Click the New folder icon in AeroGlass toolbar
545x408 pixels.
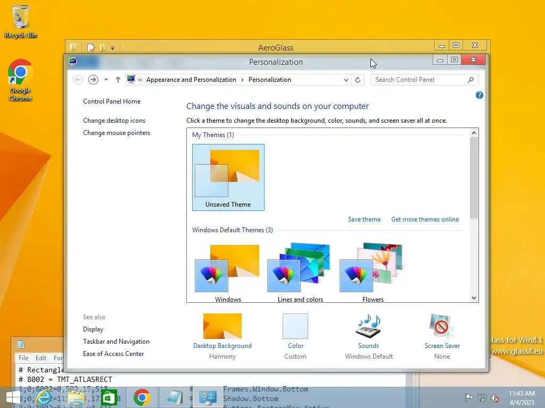103,47
